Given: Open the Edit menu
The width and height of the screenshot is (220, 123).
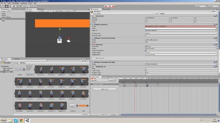Looking at the screenshot, I should tap(5, 3).
